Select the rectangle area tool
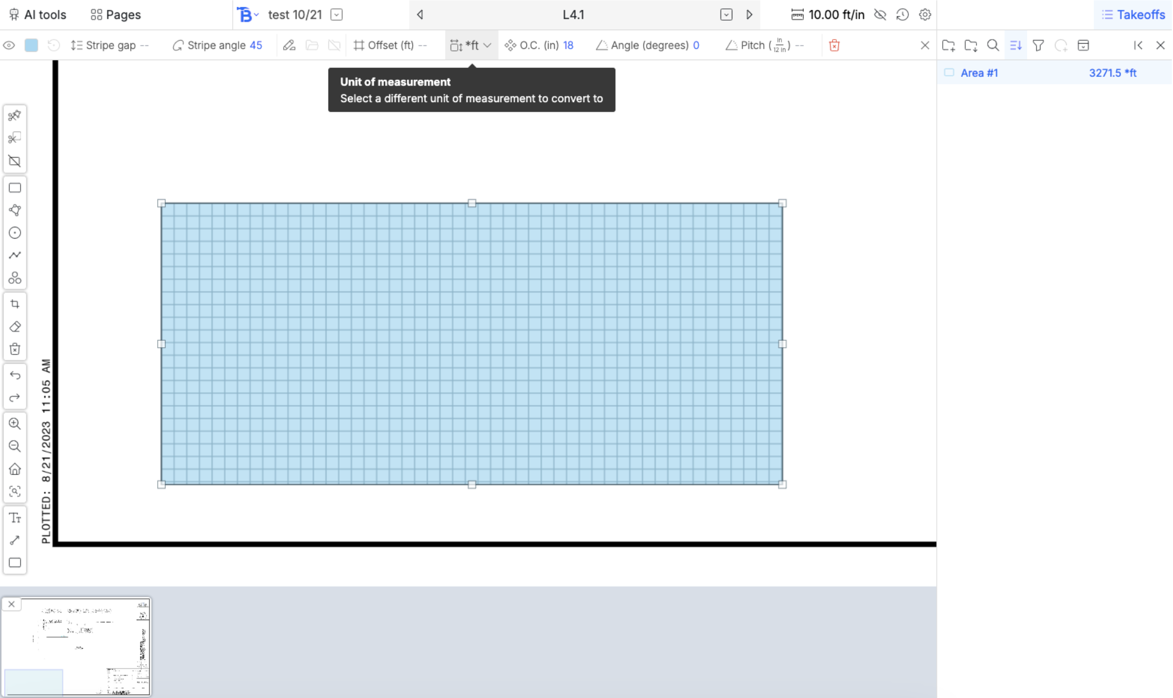Screen dimensions: 1173x698 tap(15, 188)
